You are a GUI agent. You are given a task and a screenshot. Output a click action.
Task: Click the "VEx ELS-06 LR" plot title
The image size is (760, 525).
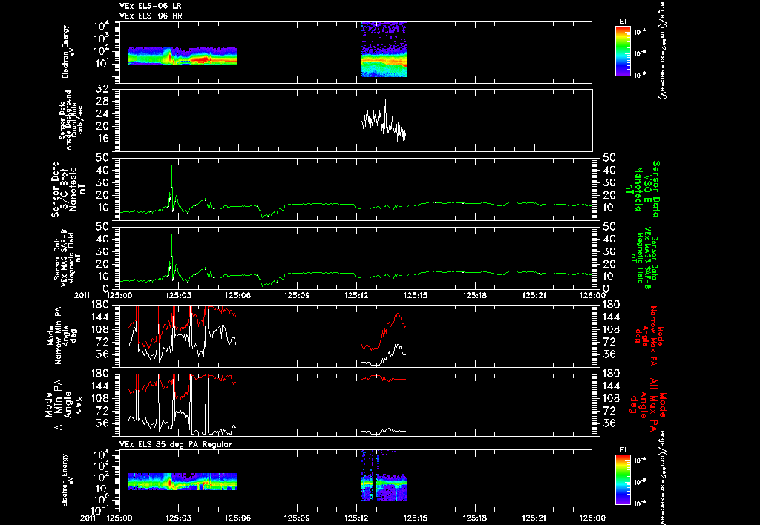(150, 6)
